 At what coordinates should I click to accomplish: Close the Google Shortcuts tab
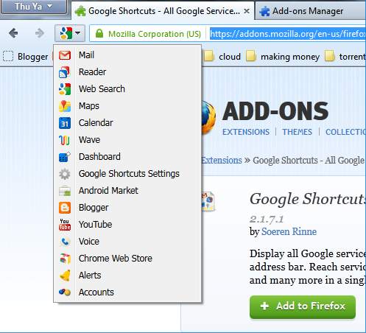[247, 11]
